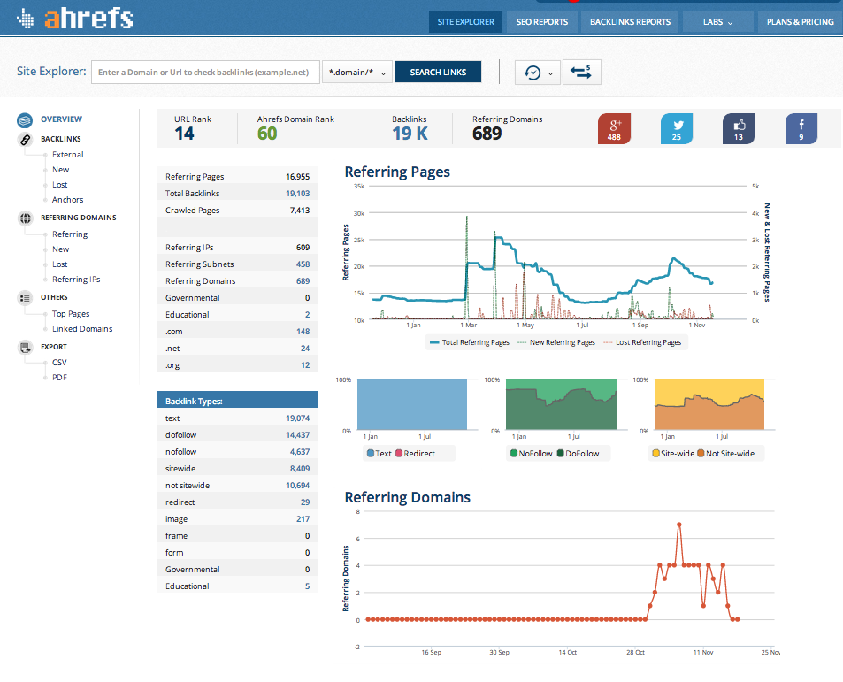Click the Text versus Redirect area chart

(412, 404)
